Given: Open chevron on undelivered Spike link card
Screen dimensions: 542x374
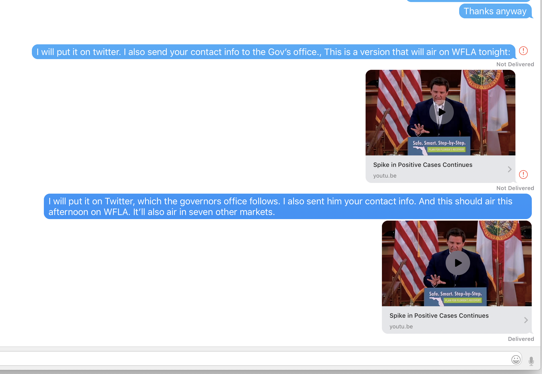Looking at the screenshot, I should 509,169.
